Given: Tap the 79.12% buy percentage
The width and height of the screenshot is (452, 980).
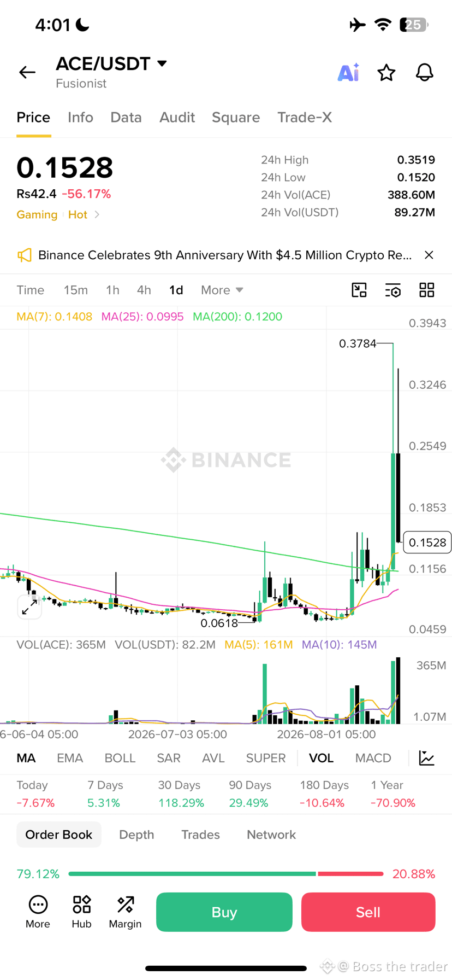Looking at the screenshot, I should [38, 874].
